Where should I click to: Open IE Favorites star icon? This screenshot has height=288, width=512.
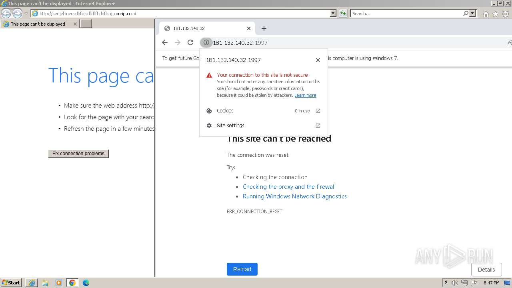(x=496, y=14)
